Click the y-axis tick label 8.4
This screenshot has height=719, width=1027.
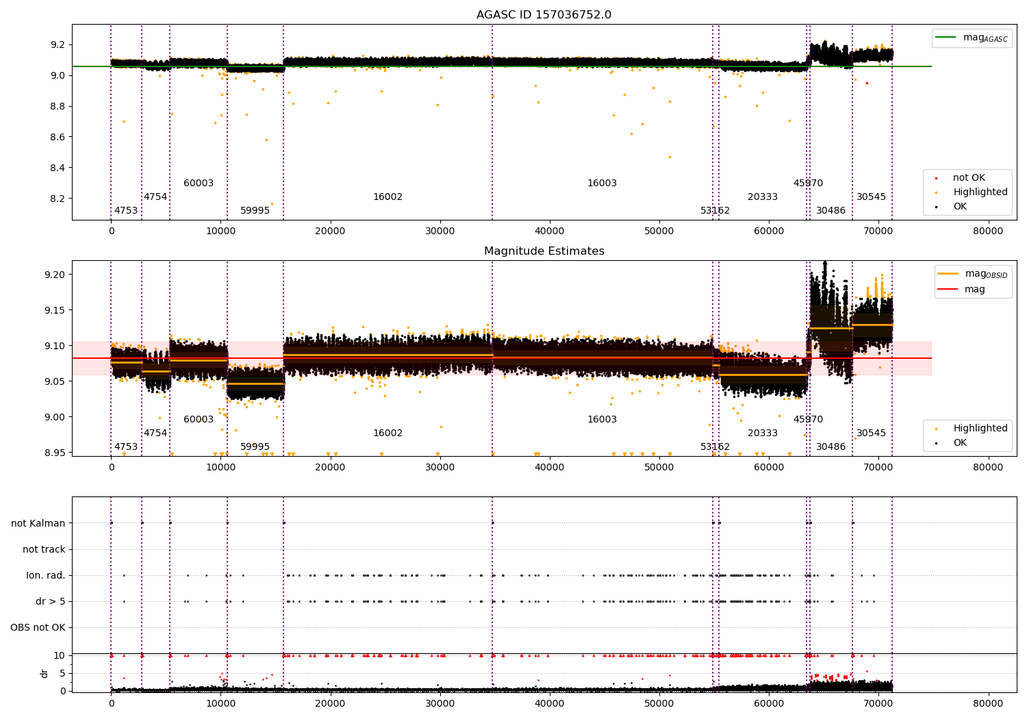click(x=58, y=168)
